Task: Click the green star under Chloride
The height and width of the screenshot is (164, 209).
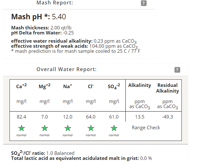Action: [91, 128]
